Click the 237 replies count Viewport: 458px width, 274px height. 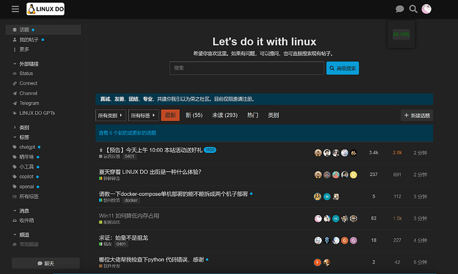(x=374, y=175)
